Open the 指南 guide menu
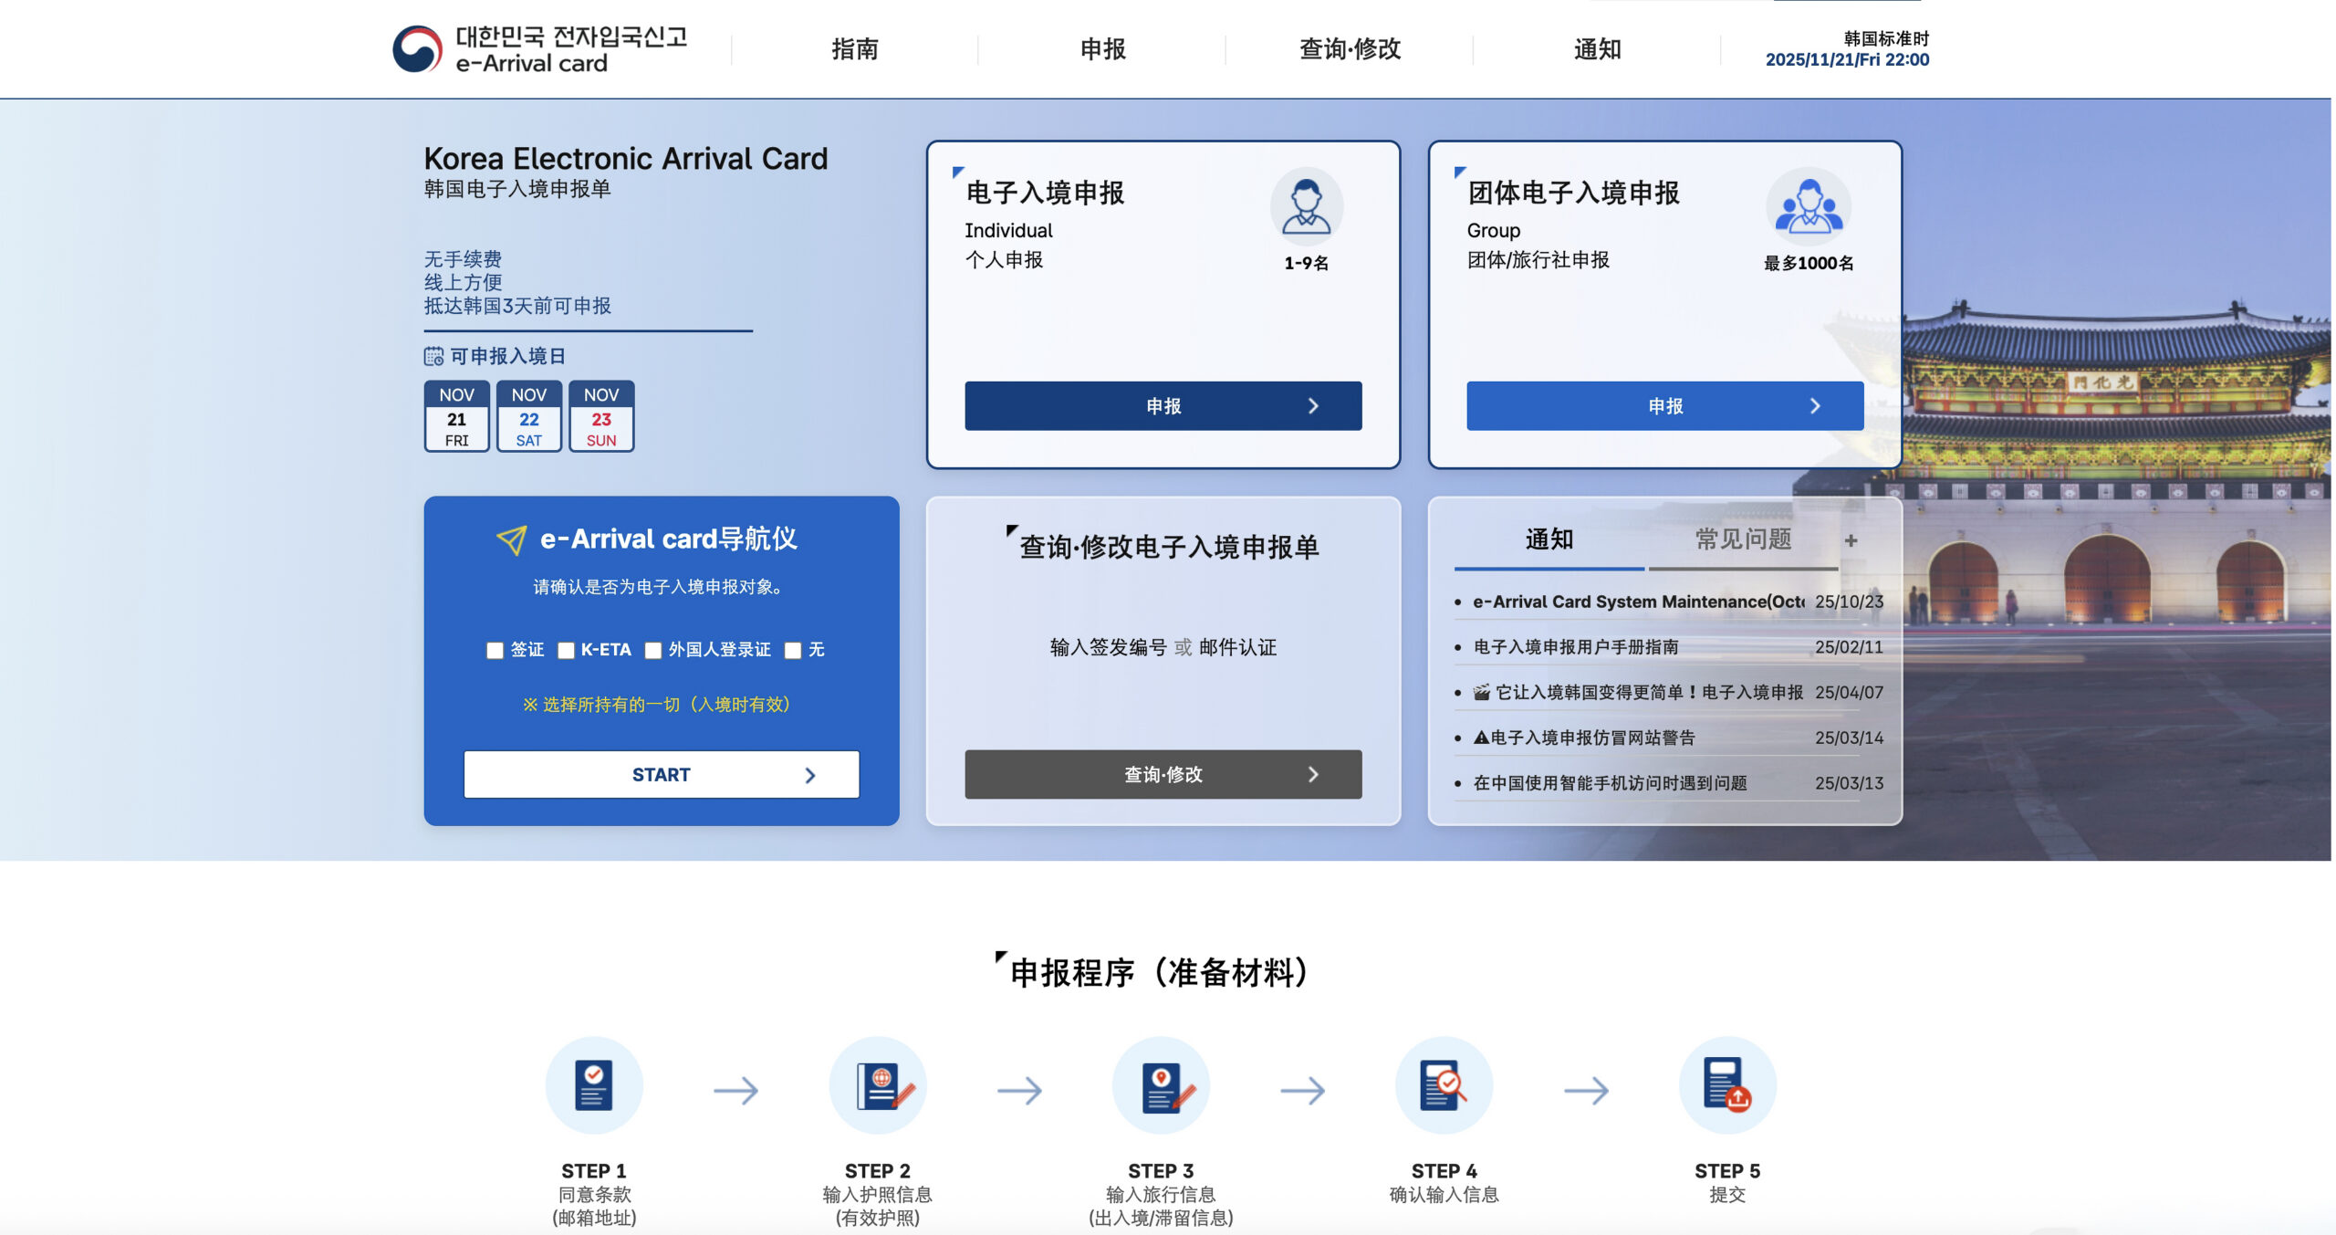Viewport: 2336px width, 1235px height. 855,49
